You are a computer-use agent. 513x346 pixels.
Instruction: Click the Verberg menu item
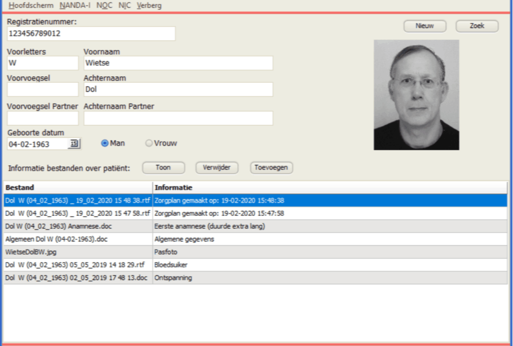click(x=149, y=5)
